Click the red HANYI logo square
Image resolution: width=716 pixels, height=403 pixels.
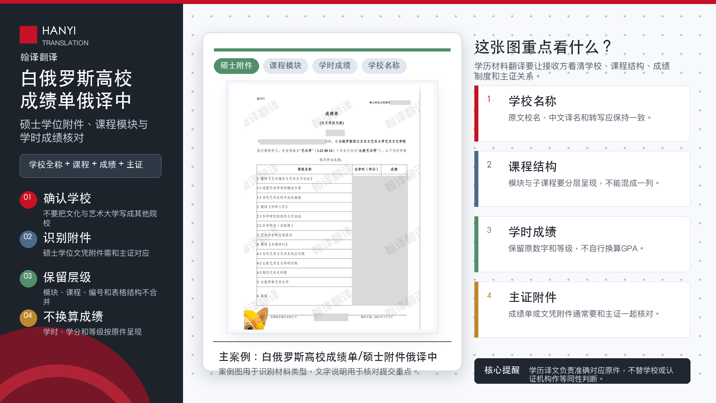click(28, 35)
